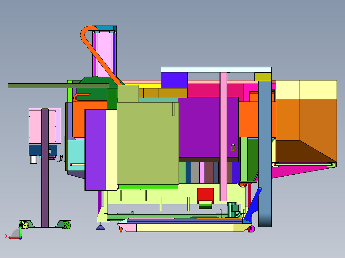
Task: Pick the pink vertical bar under top beam
Action: pyautogui.click(x=223, y=136)
